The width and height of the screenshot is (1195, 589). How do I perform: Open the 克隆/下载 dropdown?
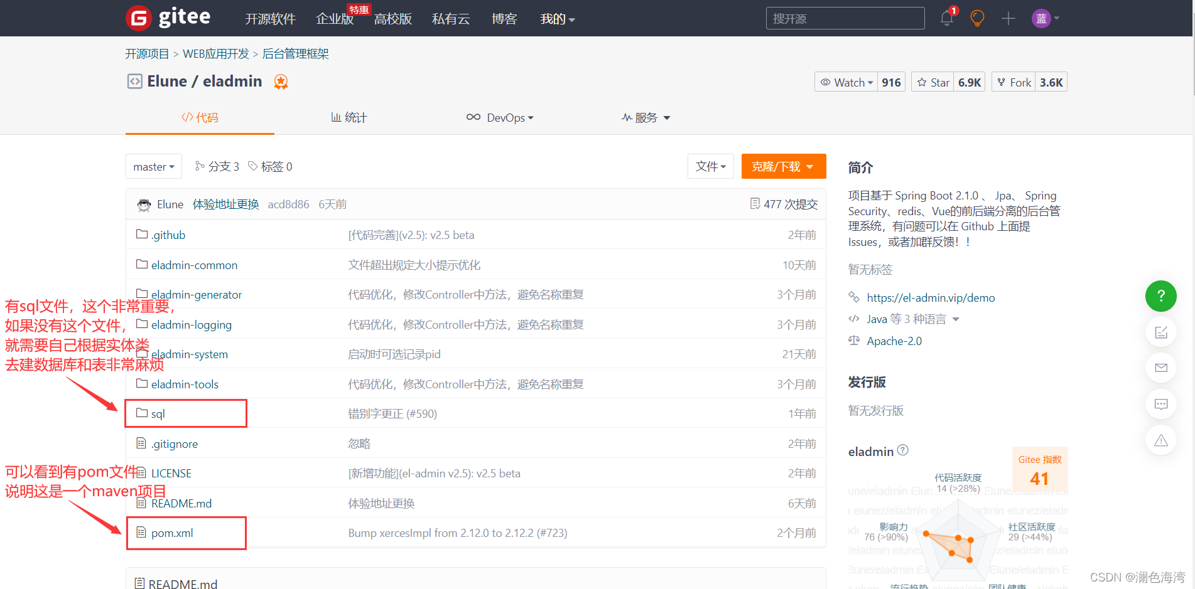point(784,166)
